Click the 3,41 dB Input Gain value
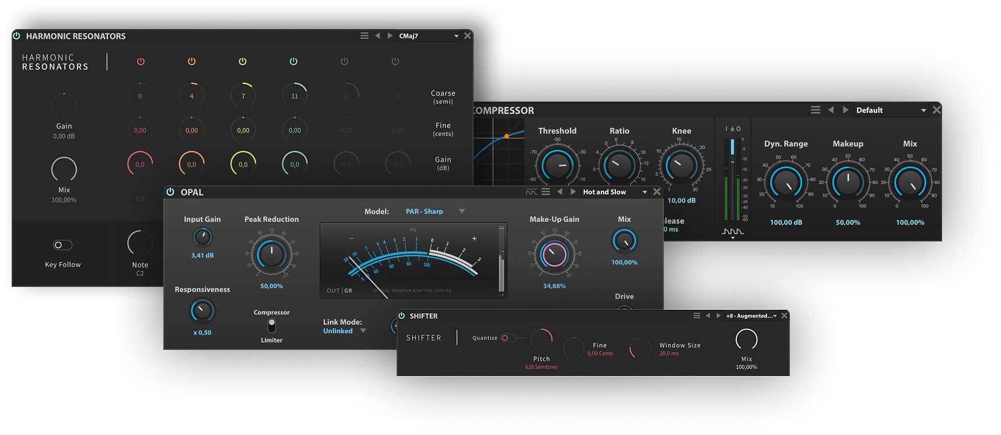Image resolution: width=1001 pixels, height=435 pixels. pos(202,255)
